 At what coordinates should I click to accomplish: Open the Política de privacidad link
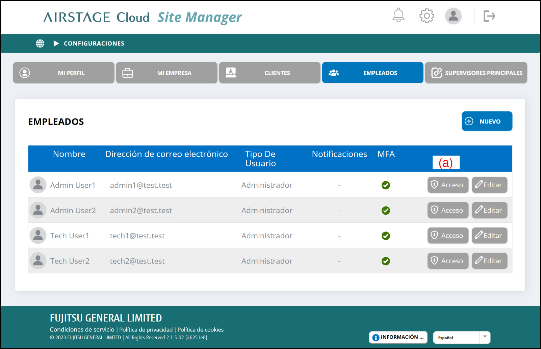(146, 330)
